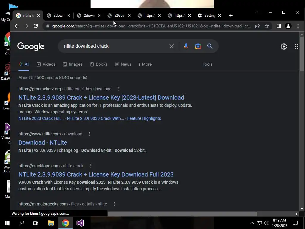The image size is (305, 229).
Task: Follow NTLite 2.3.9.9039 Crack With sitelink
Action: pyautogui.click(x=95, y=118)
